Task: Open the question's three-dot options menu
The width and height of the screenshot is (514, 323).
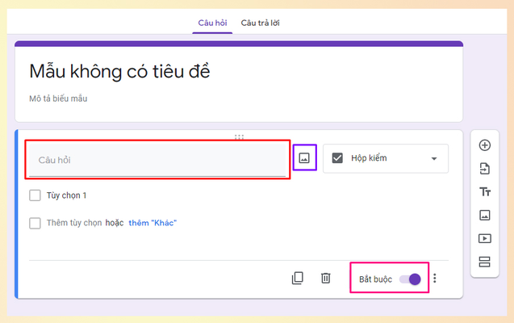Action: (435, 279)
